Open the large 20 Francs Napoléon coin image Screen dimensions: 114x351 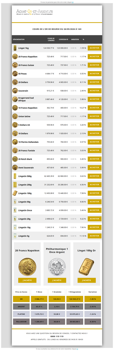pos(27,267)
